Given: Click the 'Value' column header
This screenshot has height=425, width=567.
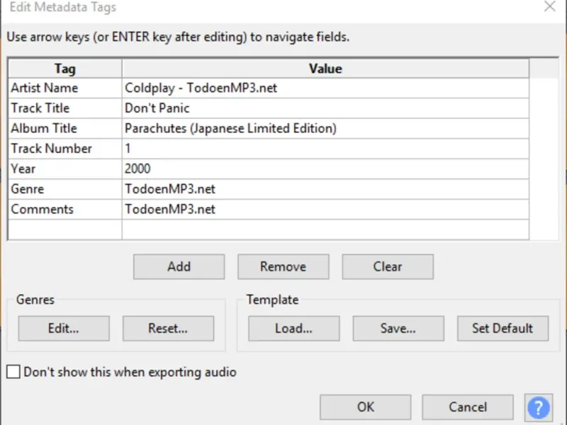Looking at the screenshot, I should [325, 69].
